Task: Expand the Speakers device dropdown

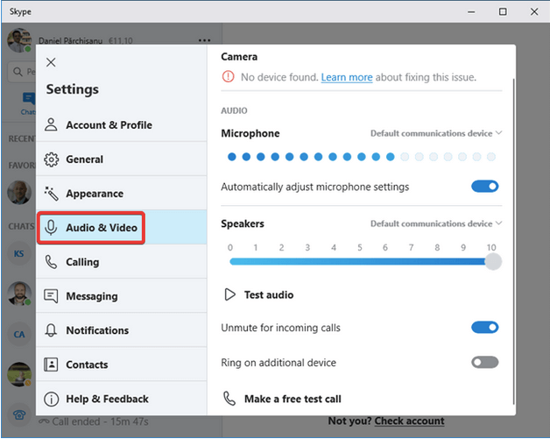Action: [x=436, y=223]
